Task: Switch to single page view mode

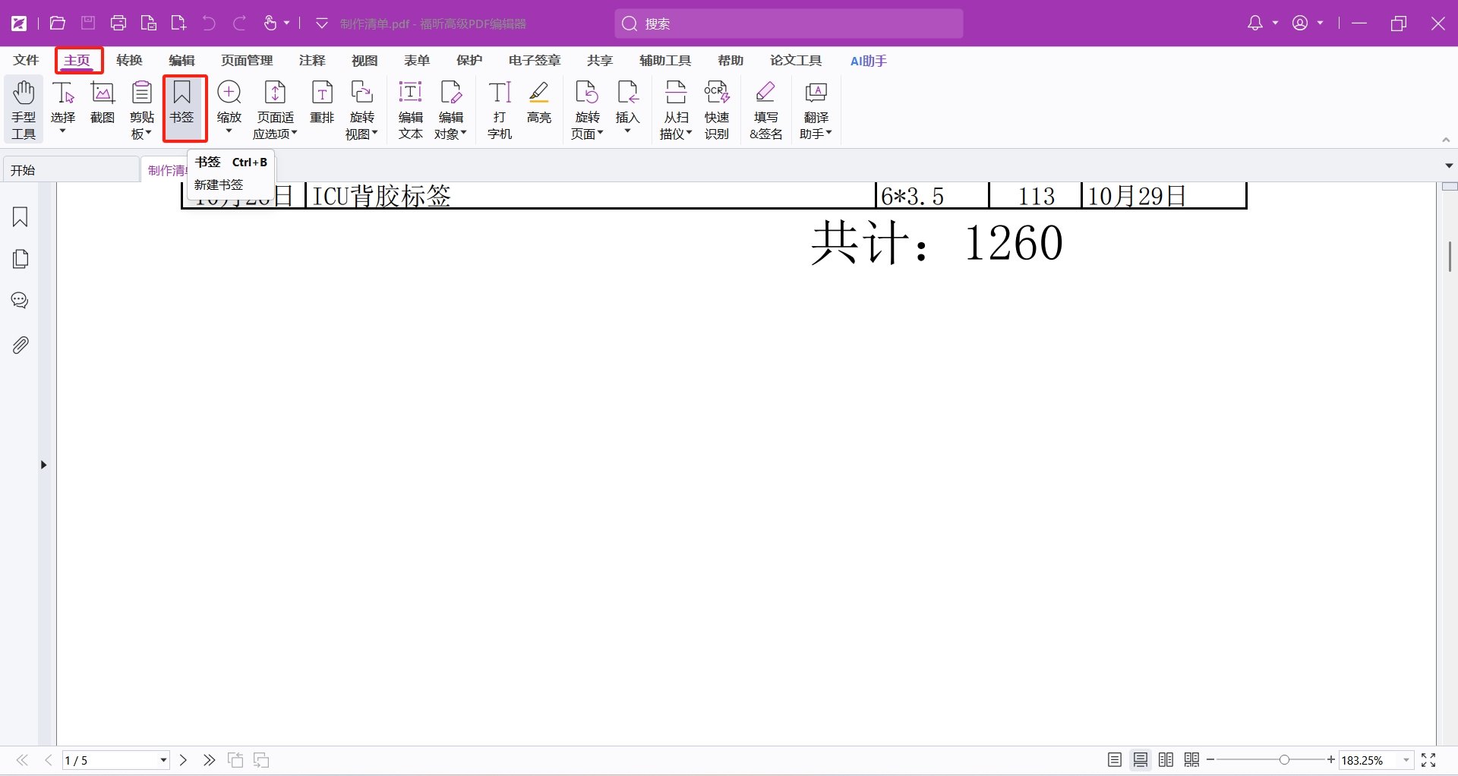Action: point(1114,760)
